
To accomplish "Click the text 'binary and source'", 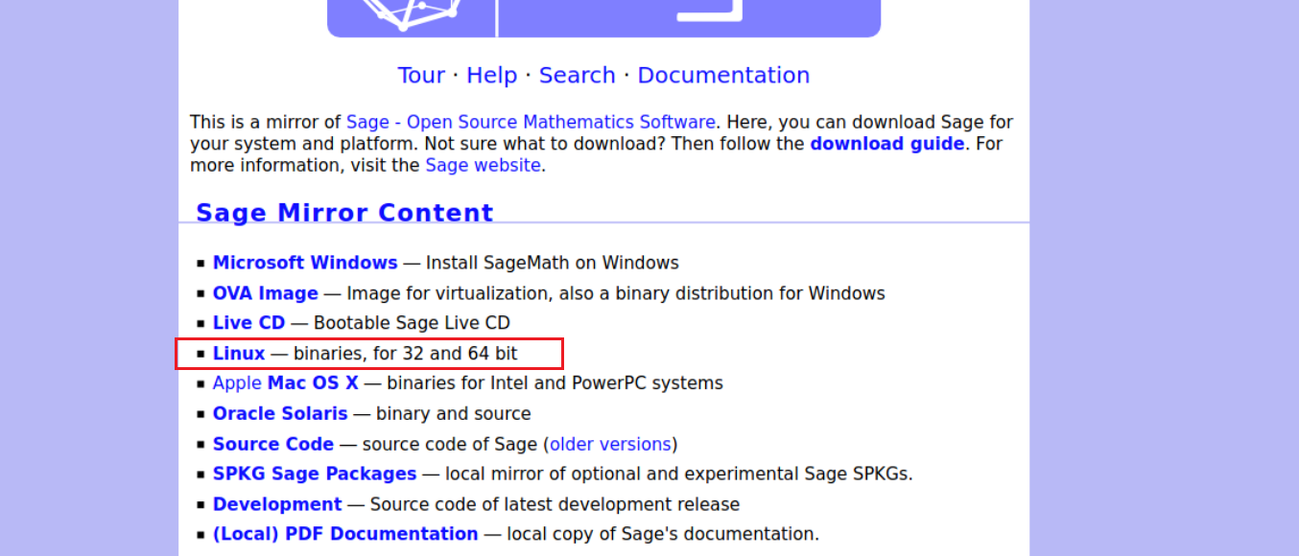I will [x=454, y=414].
